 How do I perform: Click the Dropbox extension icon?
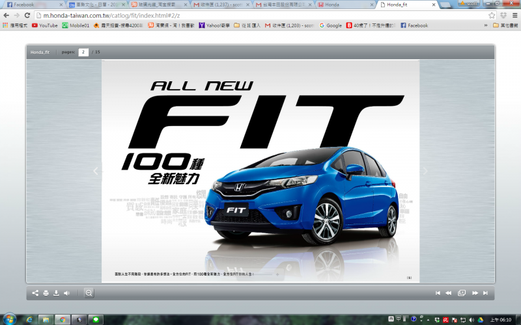click(503, 15)
